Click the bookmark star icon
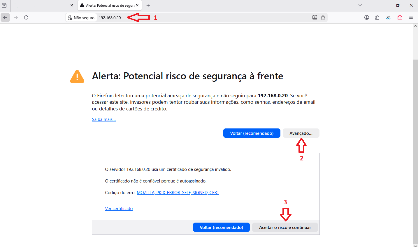418x247 pixels. click(x=323, y=17)
